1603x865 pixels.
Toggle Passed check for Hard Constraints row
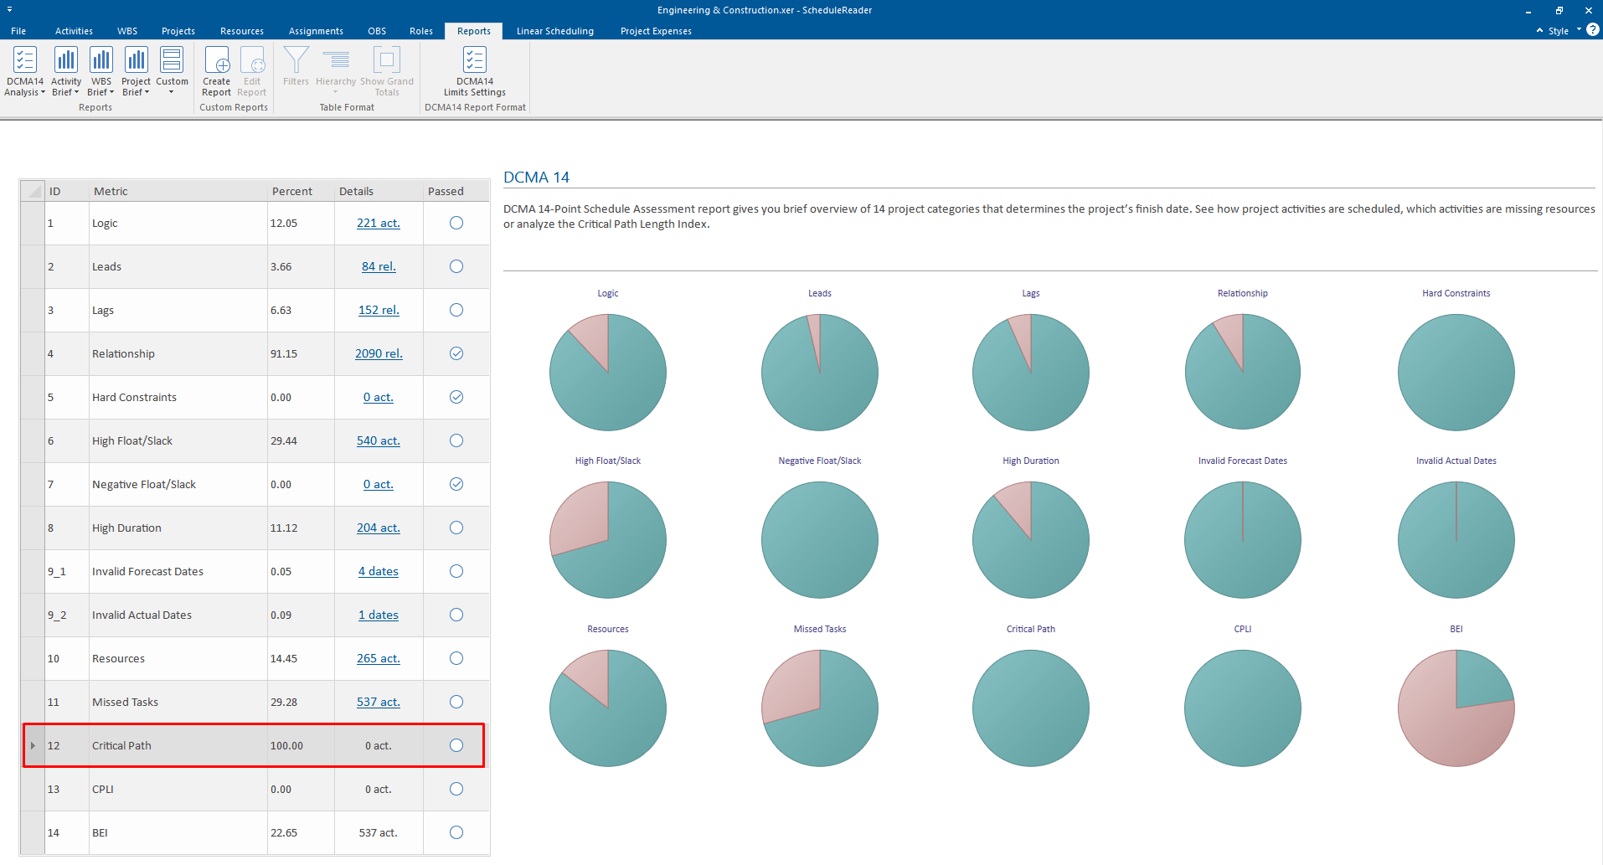pyautogui.click(x=456, y=397)
